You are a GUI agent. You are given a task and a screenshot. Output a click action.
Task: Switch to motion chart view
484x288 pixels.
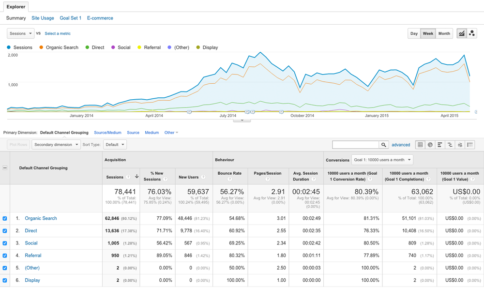pyautogui.click(x=472, y=33)
